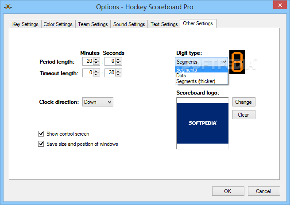The width and height of the screenshot is (290, 205).
Task: Click the period length seconds field showing 0
Action: [x=110, y=61]
